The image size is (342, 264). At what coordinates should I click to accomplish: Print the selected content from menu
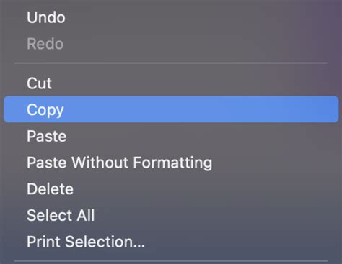click(x=171, y=242)
